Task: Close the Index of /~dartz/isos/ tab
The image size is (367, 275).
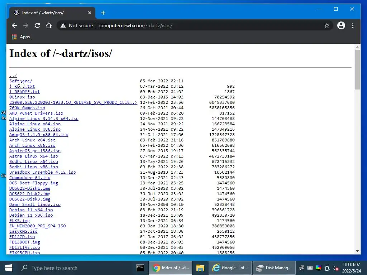Action: (x=89, y=13)
